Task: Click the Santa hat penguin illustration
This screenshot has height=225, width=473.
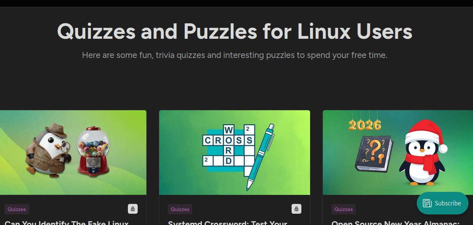Action: [x=423, y=153]
